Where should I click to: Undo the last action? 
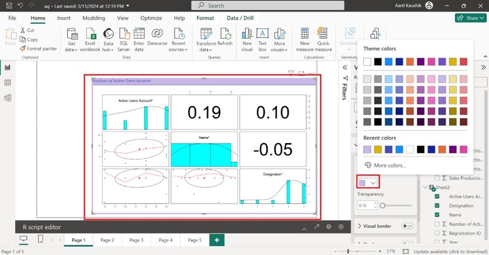tap(20, 5)
